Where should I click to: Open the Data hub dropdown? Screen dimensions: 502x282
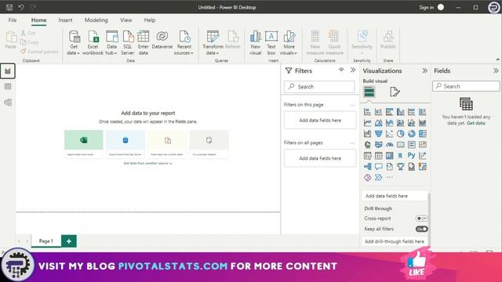coord(111,43)
